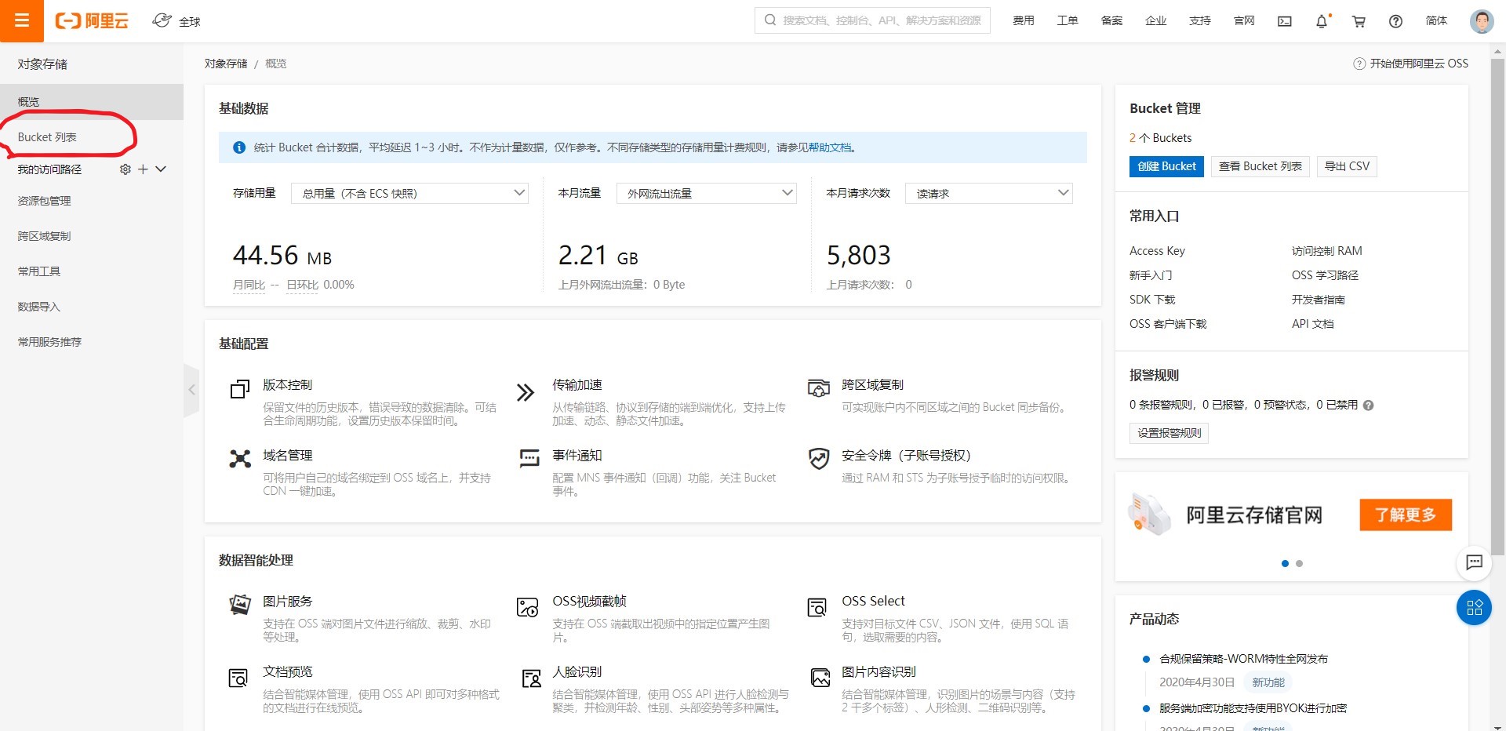Open the 存储用量 总用量 dropdown
The height and width of the screenshot is (731, 1506).
[x=409, y=193]
